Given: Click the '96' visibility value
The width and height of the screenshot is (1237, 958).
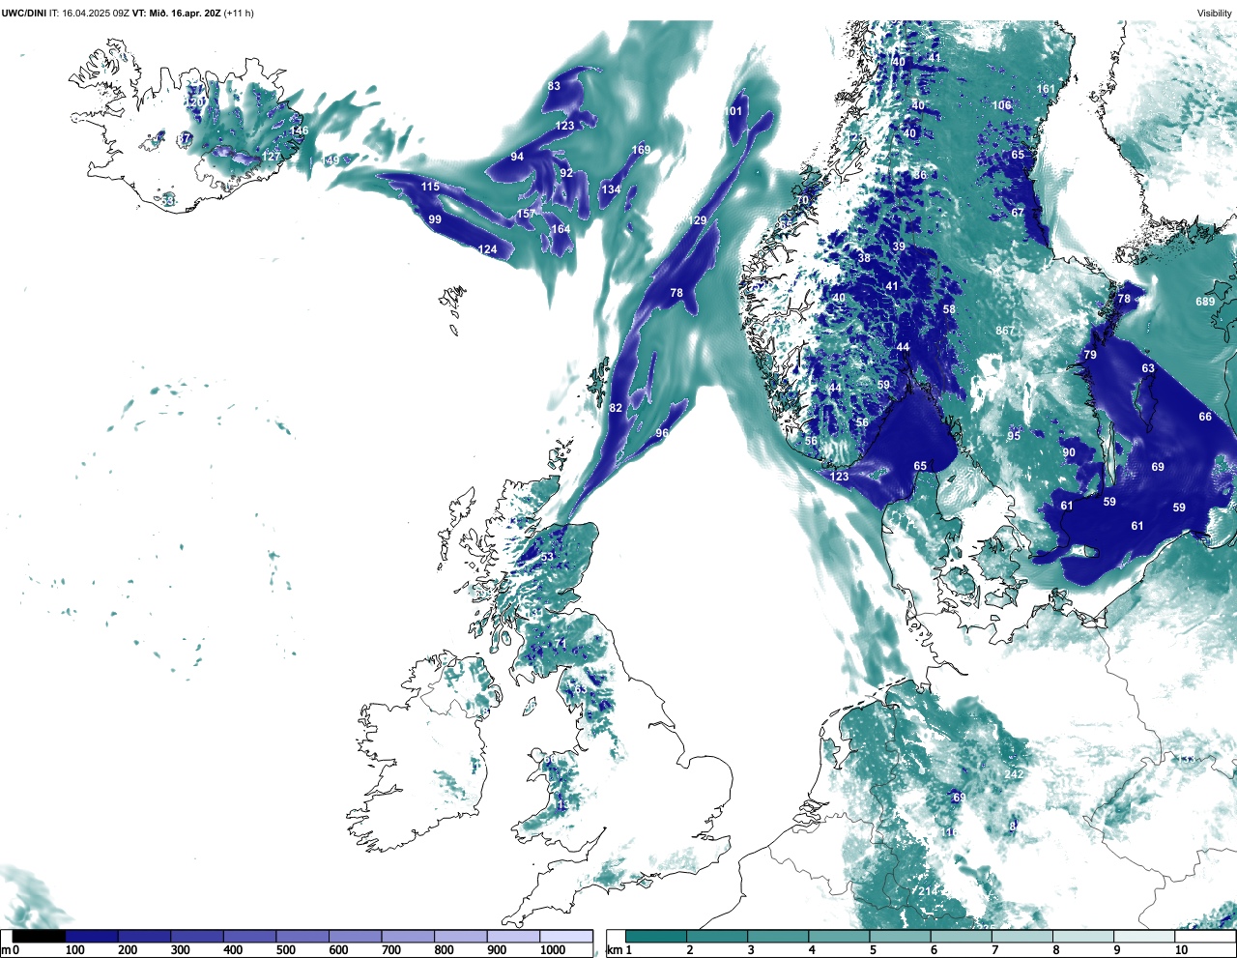Looking at the screenshot, I should [662, 433].
